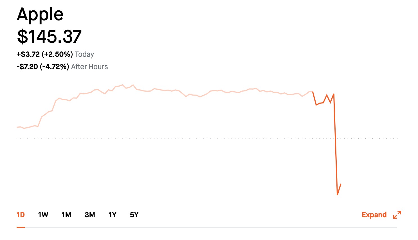The width and height of the screenshot is (418, 240).
Task: Click the highest peak of the light price line
Action: pos(133,85)
